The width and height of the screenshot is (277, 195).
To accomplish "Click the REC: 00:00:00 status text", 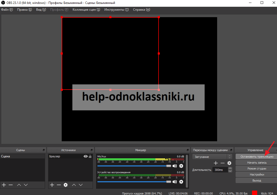I will coord(203,193).
